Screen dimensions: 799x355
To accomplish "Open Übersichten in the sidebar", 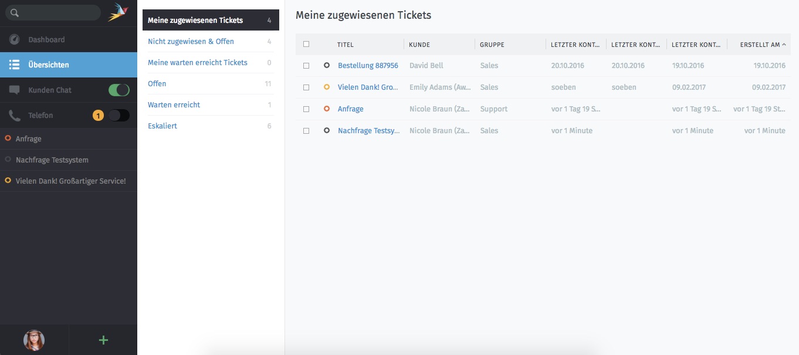I will pyautogui.click(x=69, y=65).
